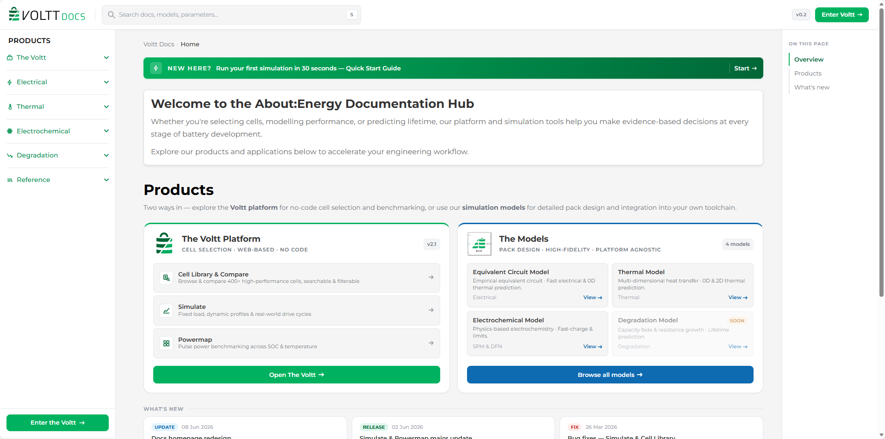Expand the Electrical sidebar chevron

pyautogui.click(x=106, y=82)
